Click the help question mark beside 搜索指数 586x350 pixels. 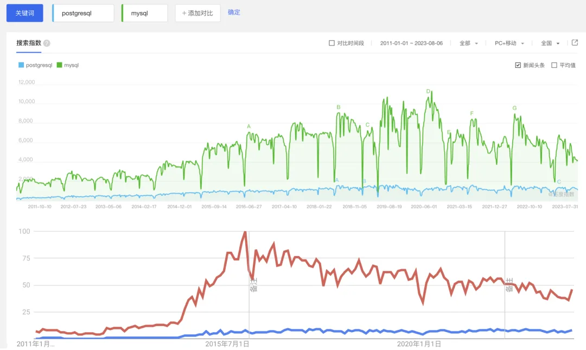47,43
